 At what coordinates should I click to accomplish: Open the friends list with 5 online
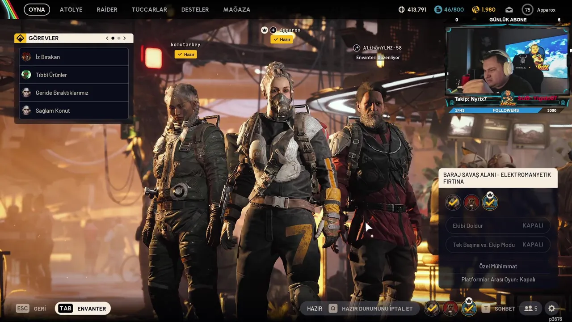pos(531,309)
